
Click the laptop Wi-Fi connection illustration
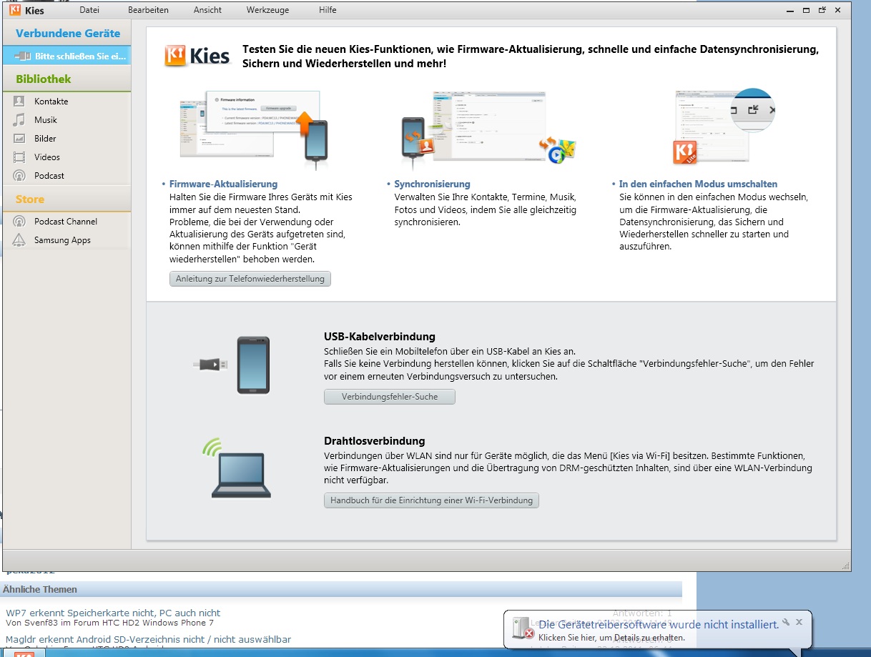pos(237,468)
